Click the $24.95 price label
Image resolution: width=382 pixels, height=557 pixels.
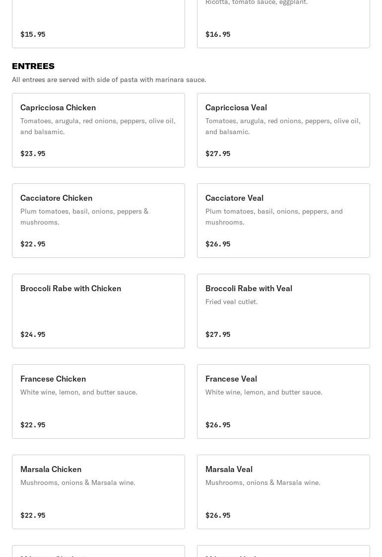(x=33, y=334)
